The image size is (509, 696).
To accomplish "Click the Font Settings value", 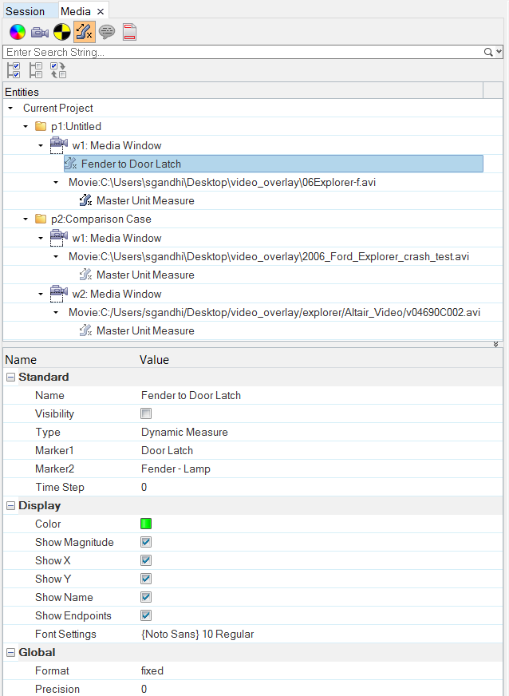I will pos(198,635).
